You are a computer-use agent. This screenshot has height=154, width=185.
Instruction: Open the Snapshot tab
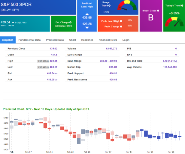click(x=8, y=40)
